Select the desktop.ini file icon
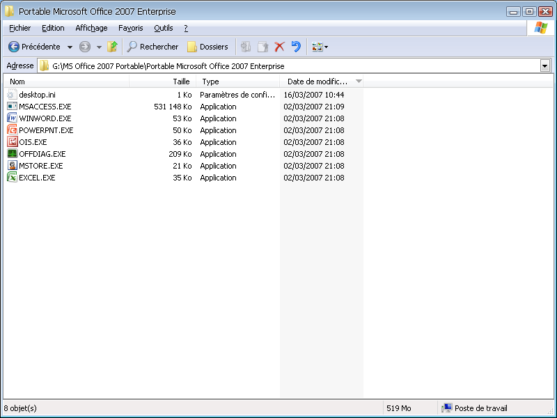 (x=12, y=95)
